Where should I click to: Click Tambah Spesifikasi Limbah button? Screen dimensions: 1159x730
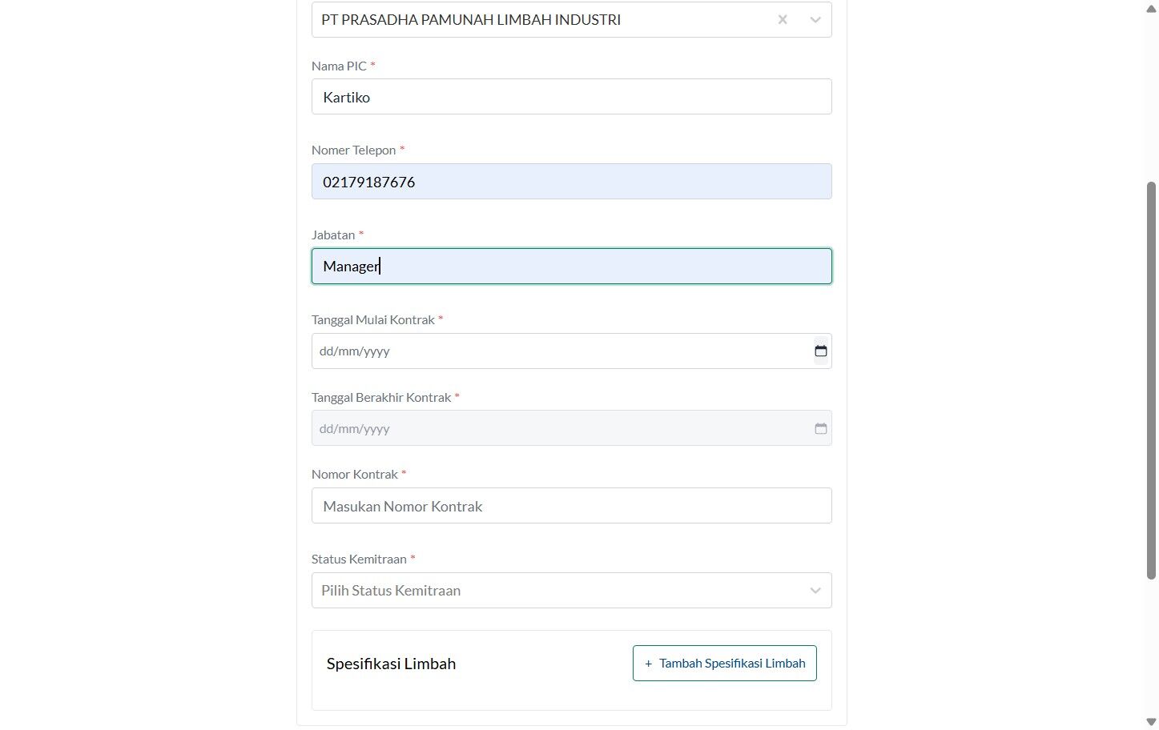pos(725,664)
